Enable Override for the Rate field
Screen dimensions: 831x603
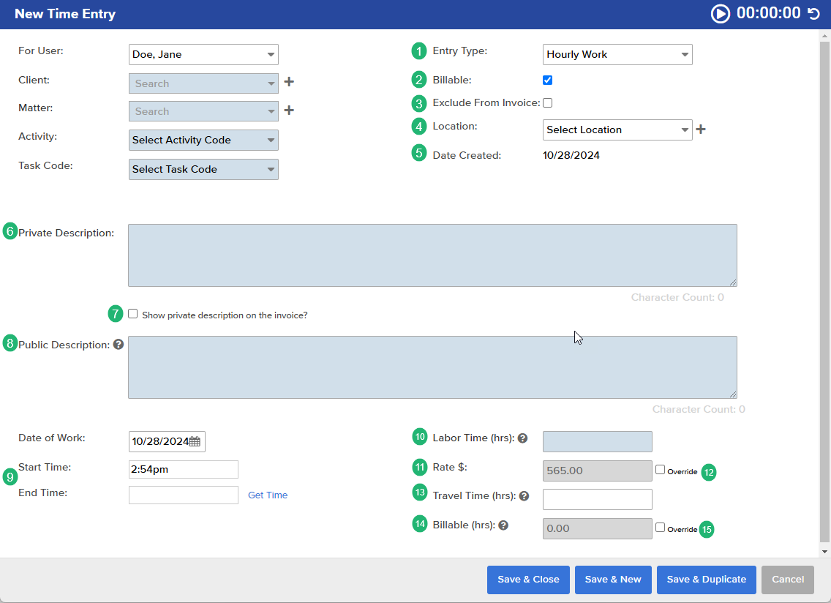tap(659, 470)
